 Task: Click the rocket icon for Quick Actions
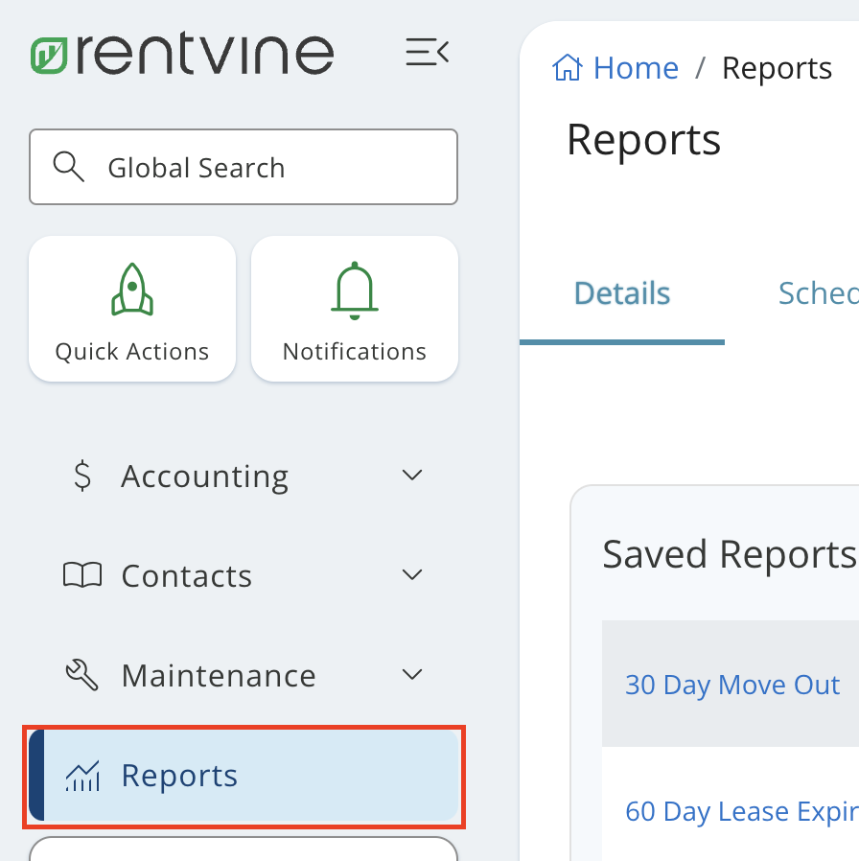132,290
